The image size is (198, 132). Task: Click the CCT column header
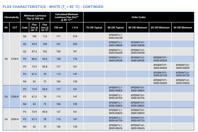(x=15, y=27)
